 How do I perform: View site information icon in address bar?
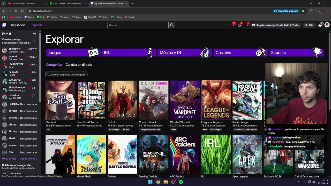click(x=30, y=11)
